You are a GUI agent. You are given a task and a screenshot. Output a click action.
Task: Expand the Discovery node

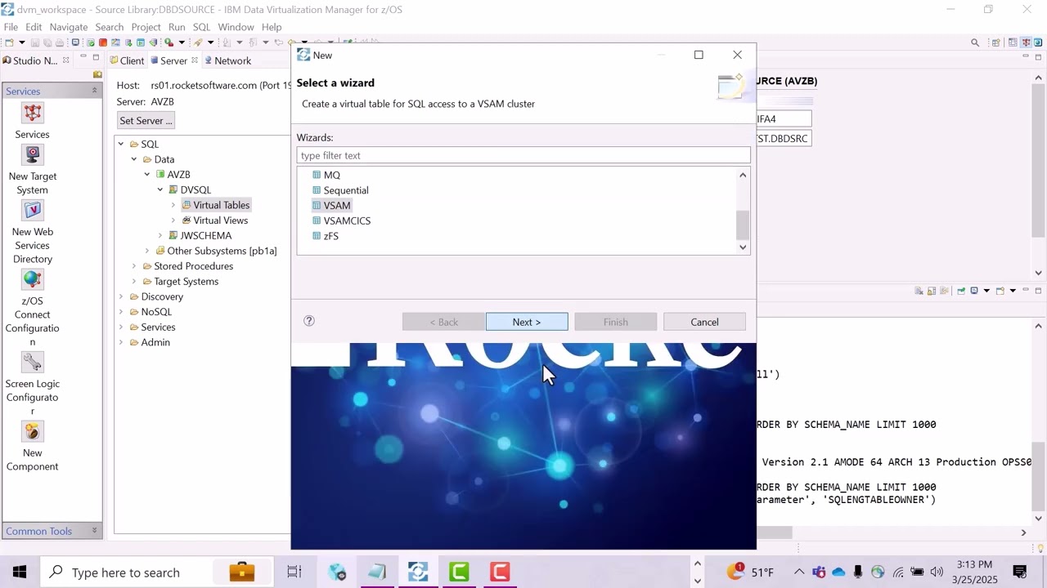[121, 296]
